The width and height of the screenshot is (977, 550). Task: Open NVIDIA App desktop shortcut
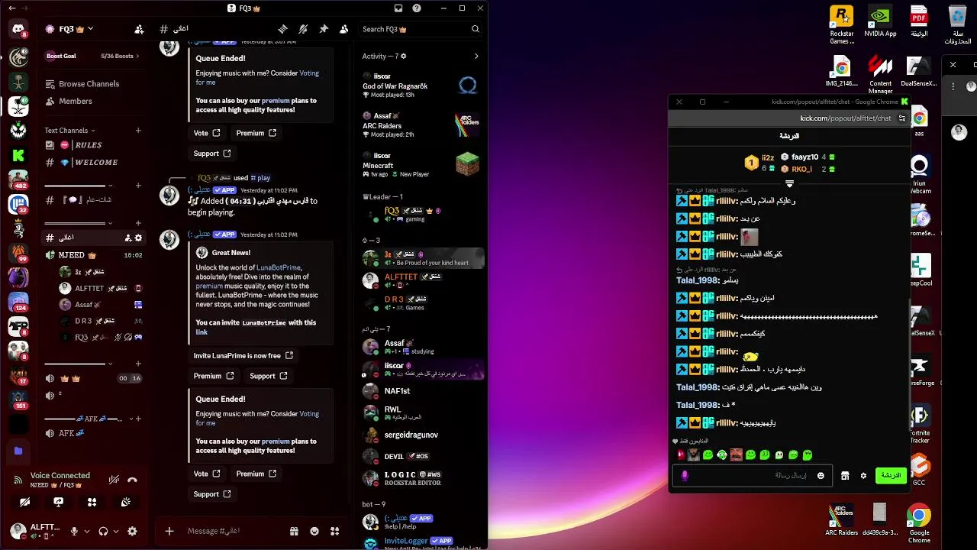[880, 21]
